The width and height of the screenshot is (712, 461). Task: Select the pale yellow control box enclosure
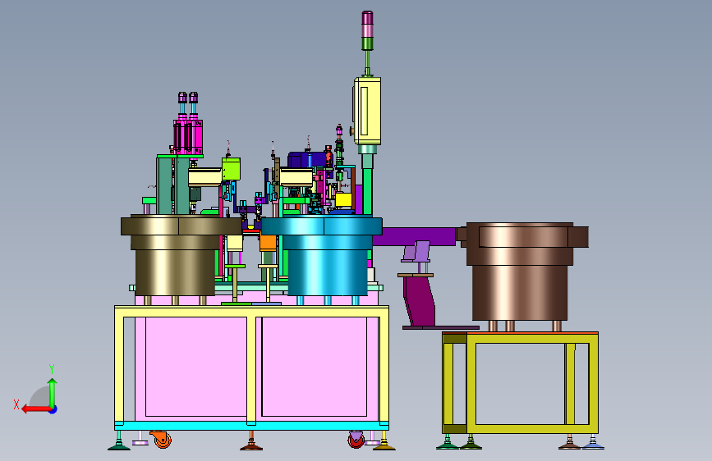[367, 111]
